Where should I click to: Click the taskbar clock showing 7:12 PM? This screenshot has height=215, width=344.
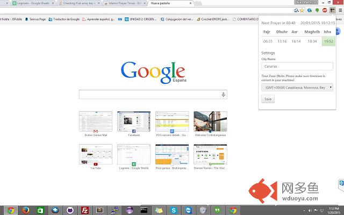[334, 211]
